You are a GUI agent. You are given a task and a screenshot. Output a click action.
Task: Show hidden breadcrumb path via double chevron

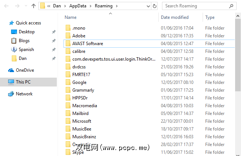49,6
